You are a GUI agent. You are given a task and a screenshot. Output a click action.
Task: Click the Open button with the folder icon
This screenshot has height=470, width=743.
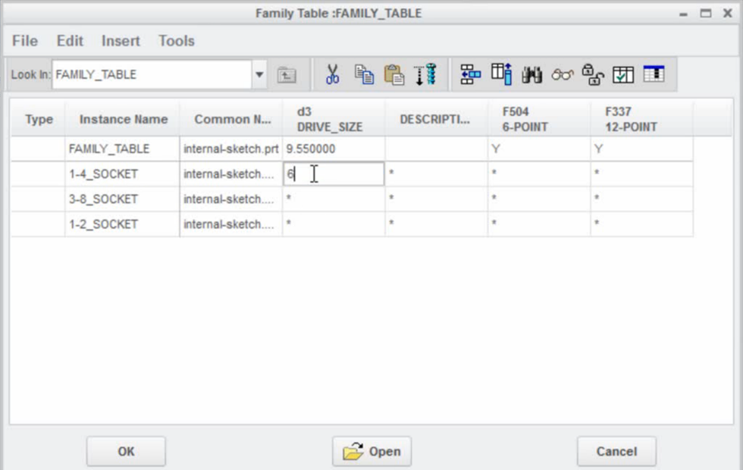click(x=371, y=450)
